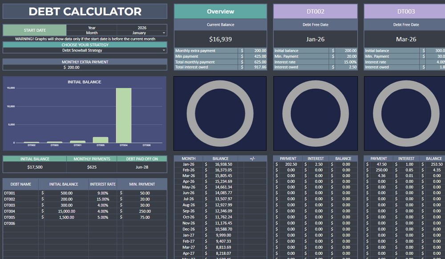Select the Overview header cell
445x259 pixels.
[220, 12]
